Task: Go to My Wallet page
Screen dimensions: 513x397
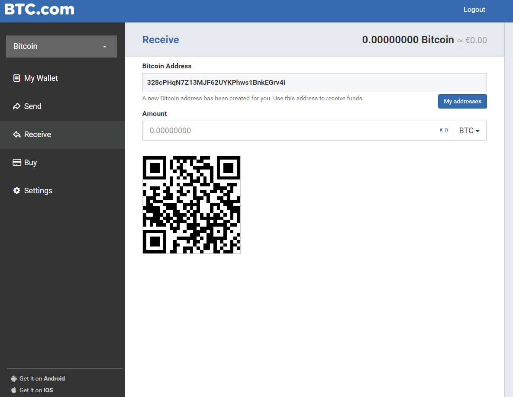Action: tap(62, 78)
